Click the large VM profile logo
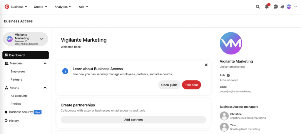Image resolution: width=301 pixels, height=134 pixels. [231, 43]
